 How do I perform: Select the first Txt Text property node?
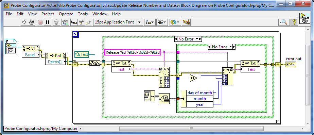[x=121, y=66]
